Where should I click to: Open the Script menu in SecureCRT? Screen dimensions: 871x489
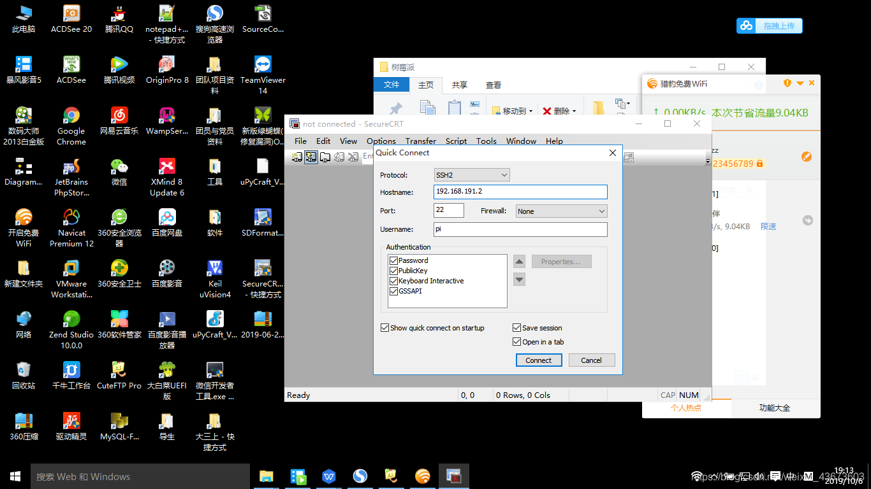click(456, 141)
